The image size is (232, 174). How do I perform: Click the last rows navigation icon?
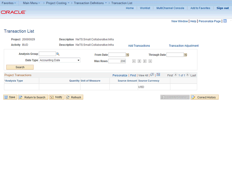pos(150,61)
